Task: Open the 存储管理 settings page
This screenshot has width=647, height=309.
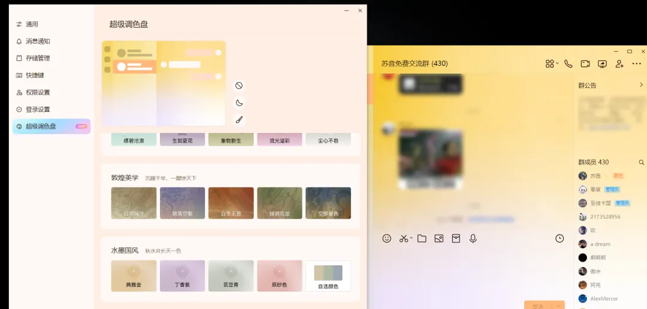Action: 37,58
